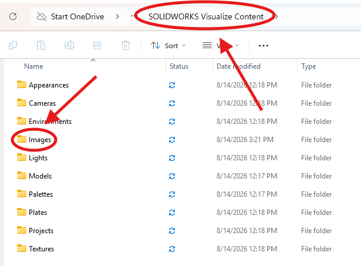
Task: Sort by the Date modified column header
Action: pos(238,66)
